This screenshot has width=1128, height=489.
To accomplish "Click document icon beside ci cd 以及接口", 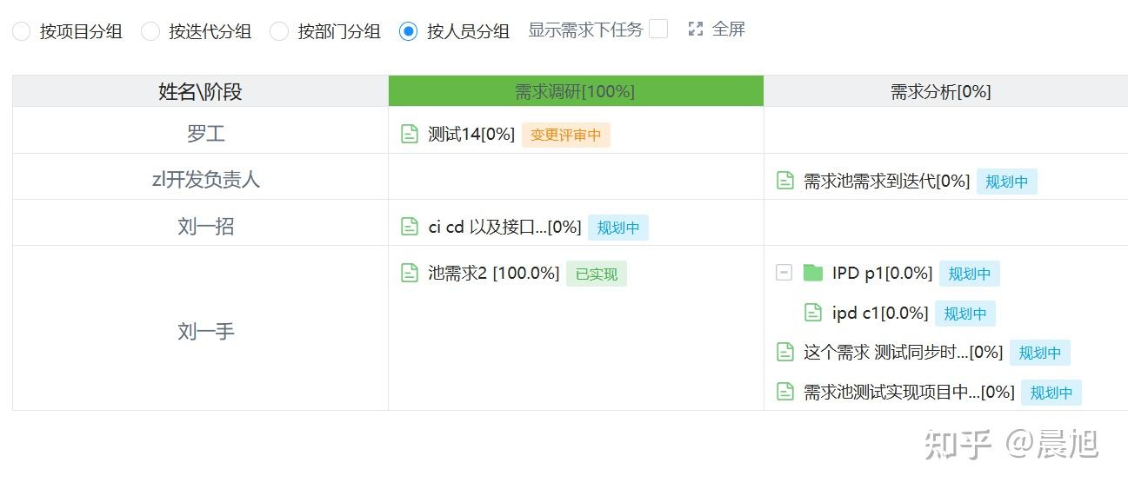I will [x=409, y=227].
